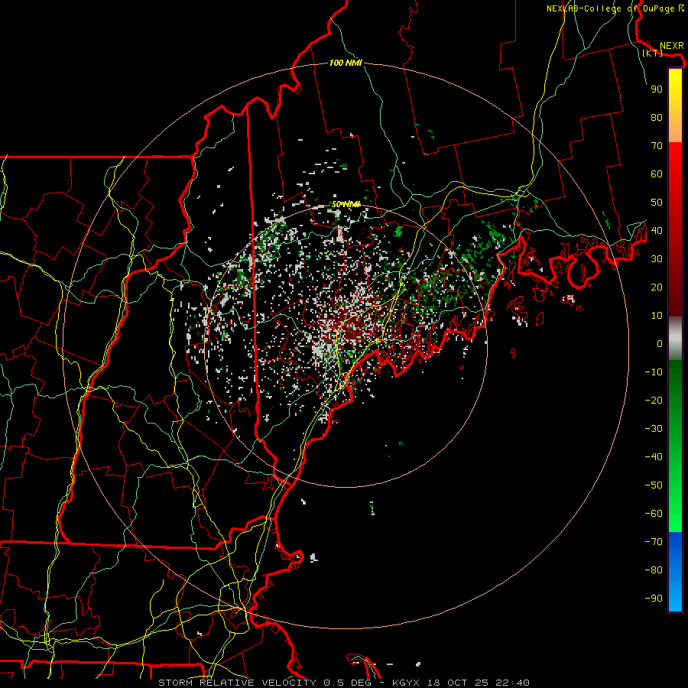
Task: Pick the blue segment of the color bar
Action: (675, 572)
